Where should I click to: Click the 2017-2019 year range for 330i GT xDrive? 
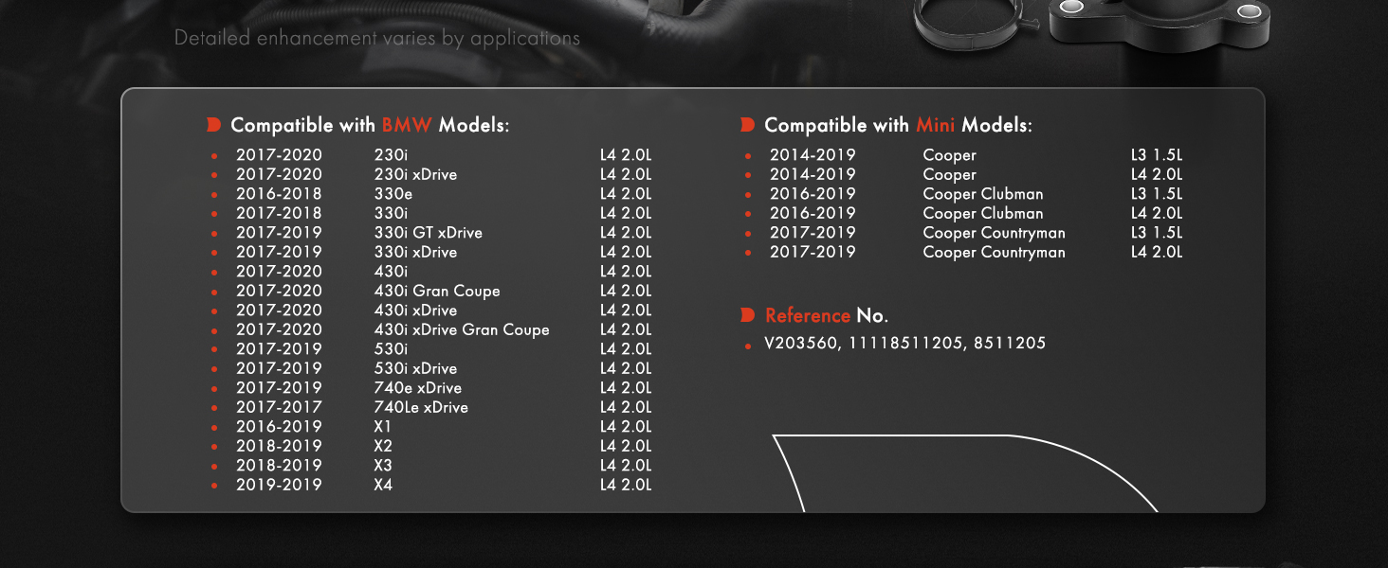tap(279, 233)
